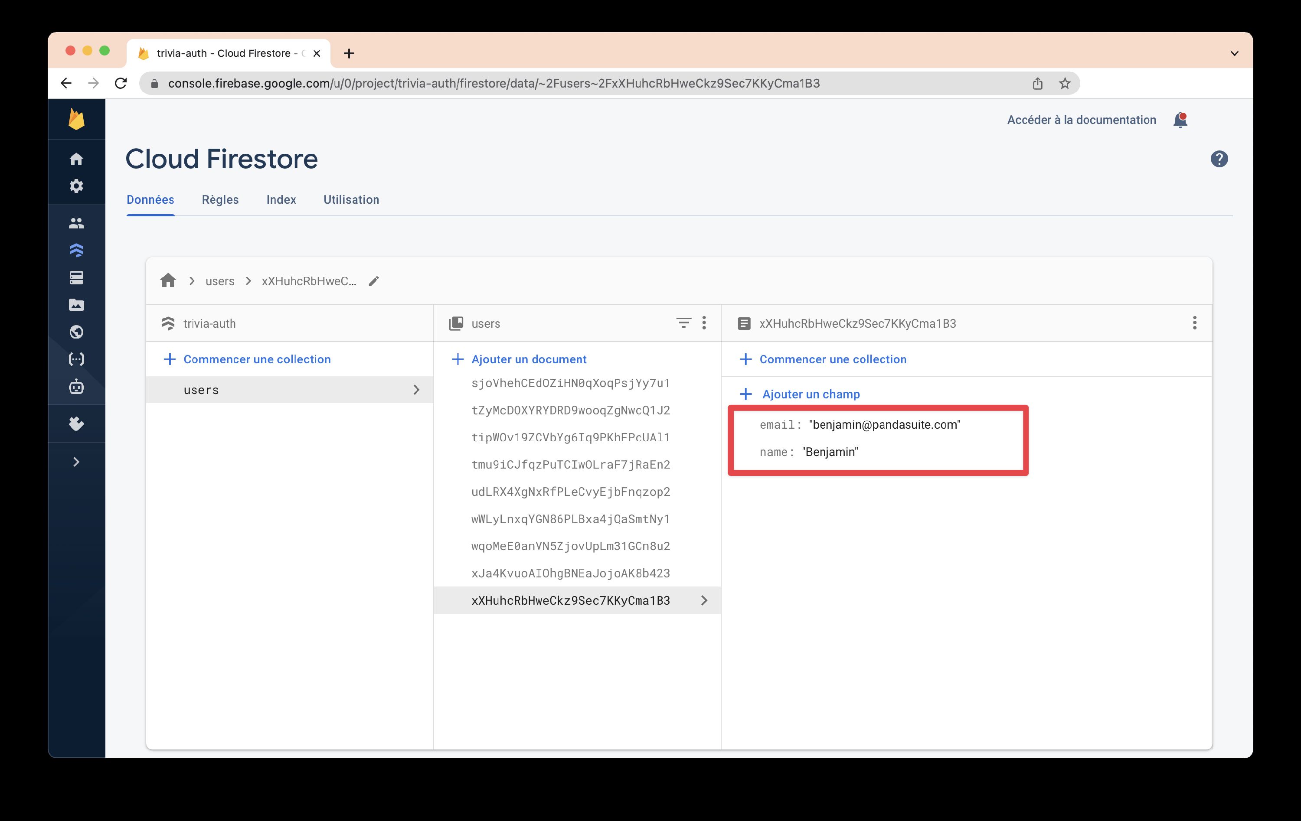Expand the sidebar navigation chevron

76,462
